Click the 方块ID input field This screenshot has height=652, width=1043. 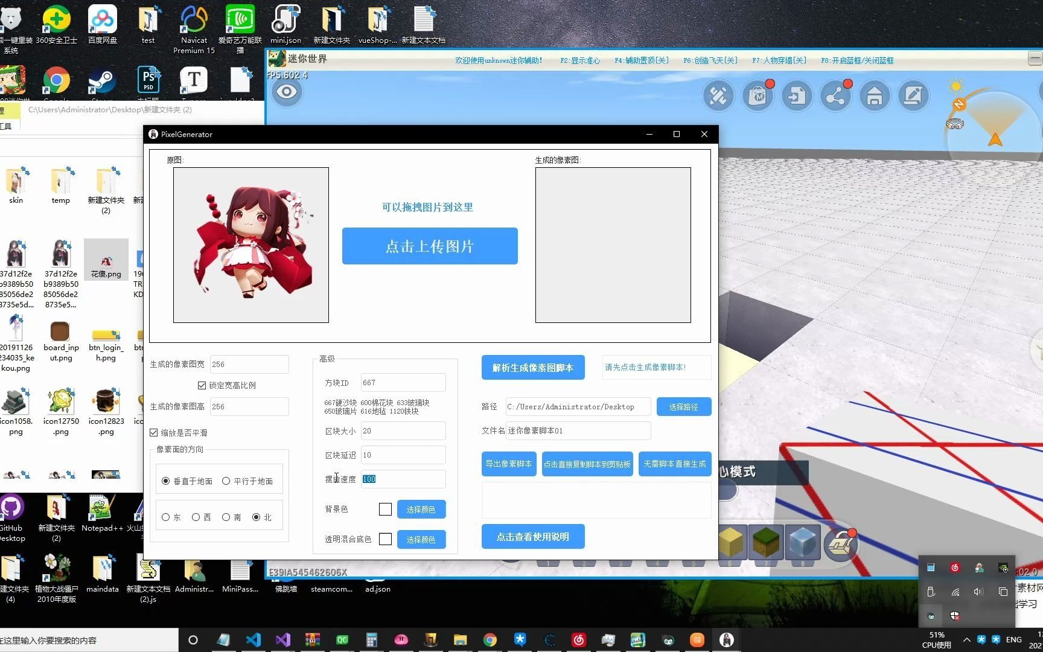click(x=403, y=383)
